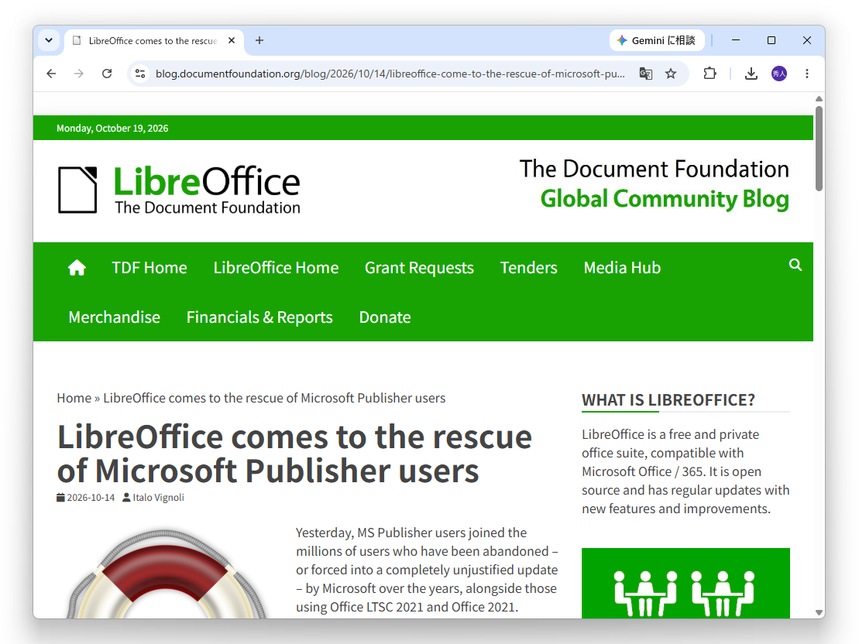Click the scrollbar up arrow
859x644 pixels.
click(x=819, y=99)
